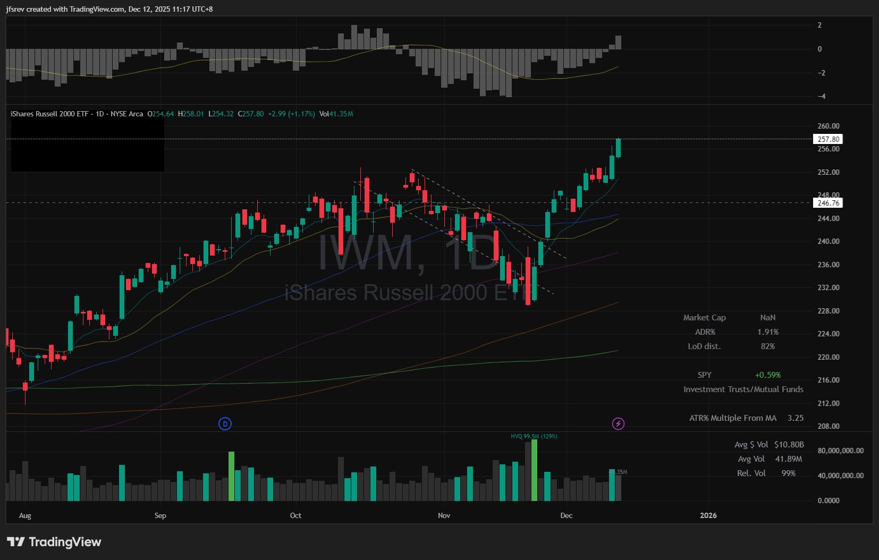Click the "Nov" label on the time axis

tap(444, 515)
